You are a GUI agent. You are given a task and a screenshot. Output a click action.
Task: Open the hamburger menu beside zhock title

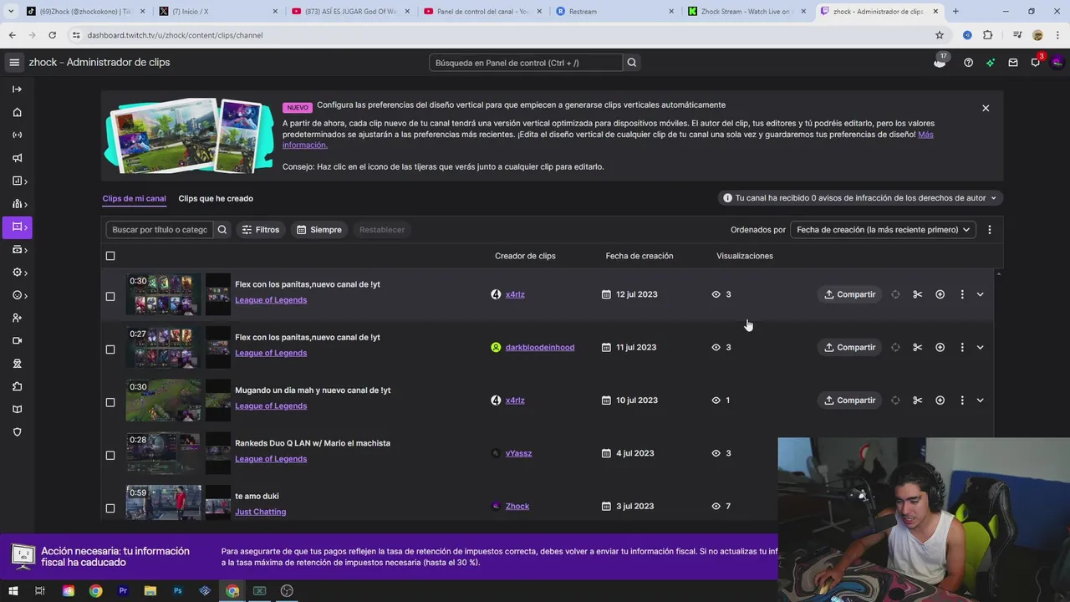tap(14, 63)
